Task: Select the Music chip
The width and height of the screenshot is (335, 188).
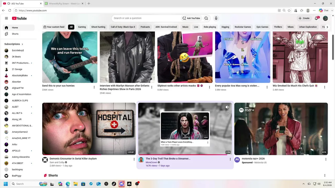Action: coord(185,27)
